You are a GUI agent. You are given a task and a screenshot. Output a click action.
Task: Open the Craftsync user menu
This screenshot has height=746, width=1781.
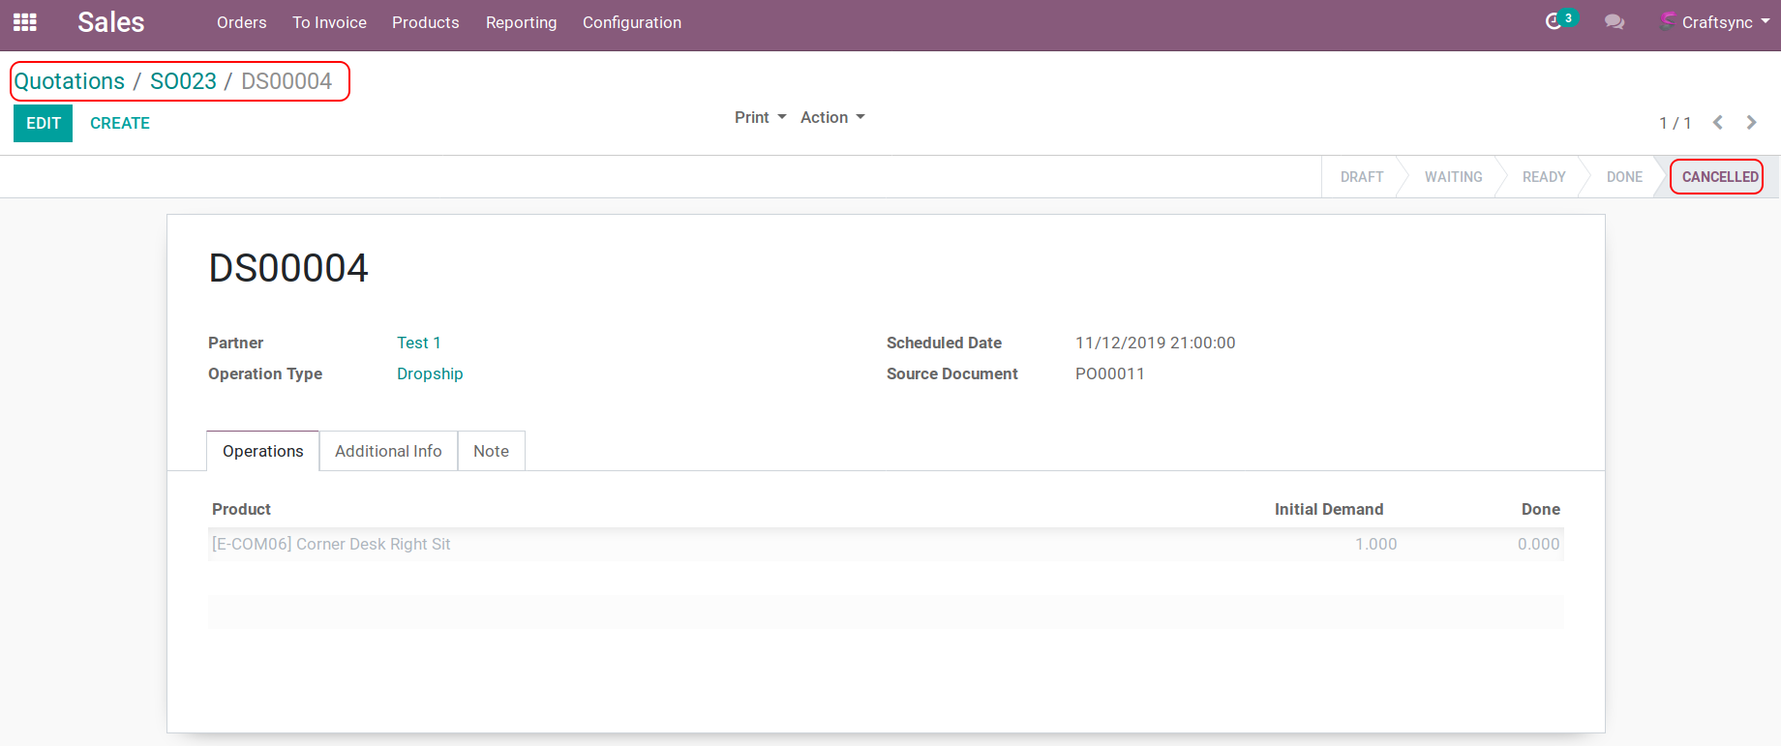[x=1716, y=22]
